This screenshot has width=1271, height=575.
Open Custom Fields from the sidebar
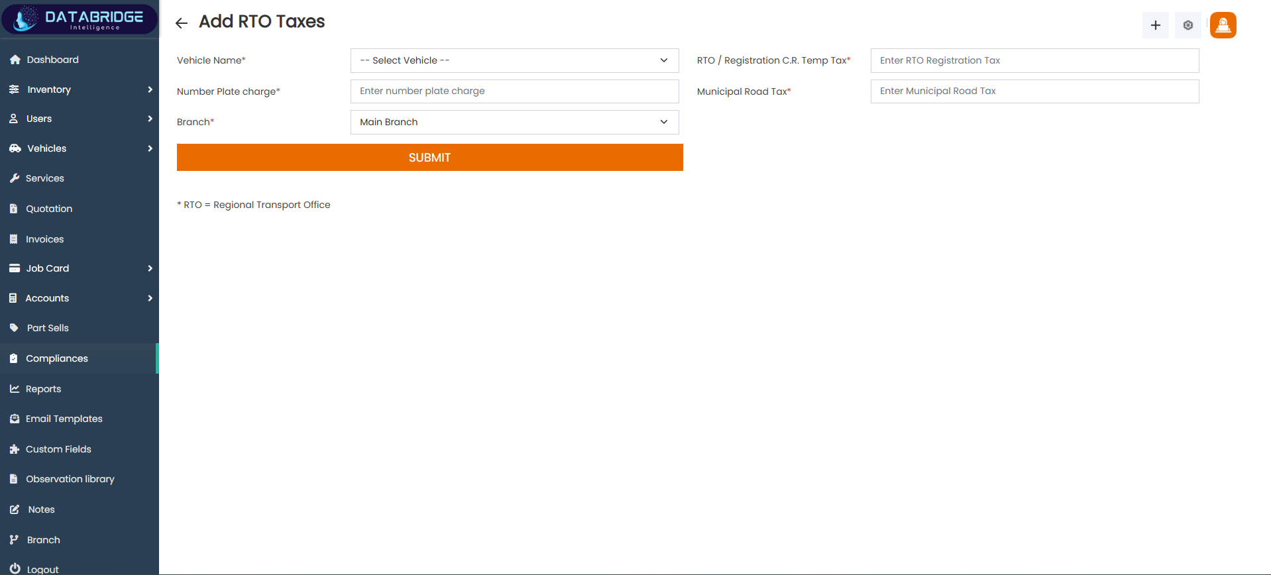pyautogui.click(x=80, y=449)
